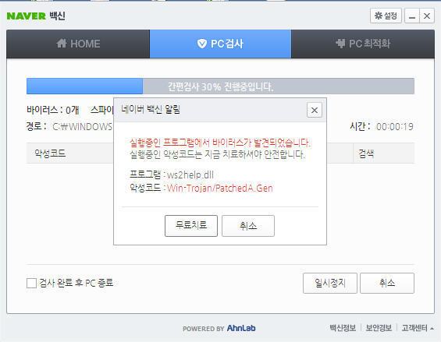This screenshot has height=342, width=441.
Task: Close the NAVER 백신 main window
Action: [427, 16]
